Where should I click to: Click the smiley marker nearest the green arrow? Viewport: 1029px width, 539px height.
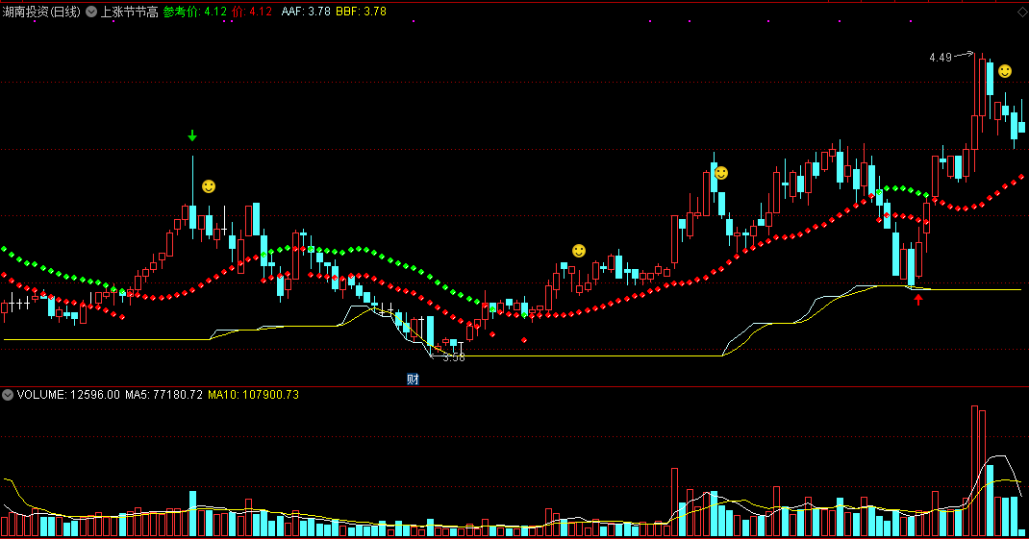(209, 186)
